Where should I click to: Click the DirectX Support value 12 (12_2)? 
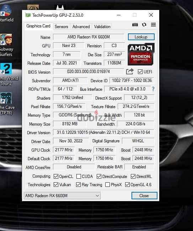139,98
